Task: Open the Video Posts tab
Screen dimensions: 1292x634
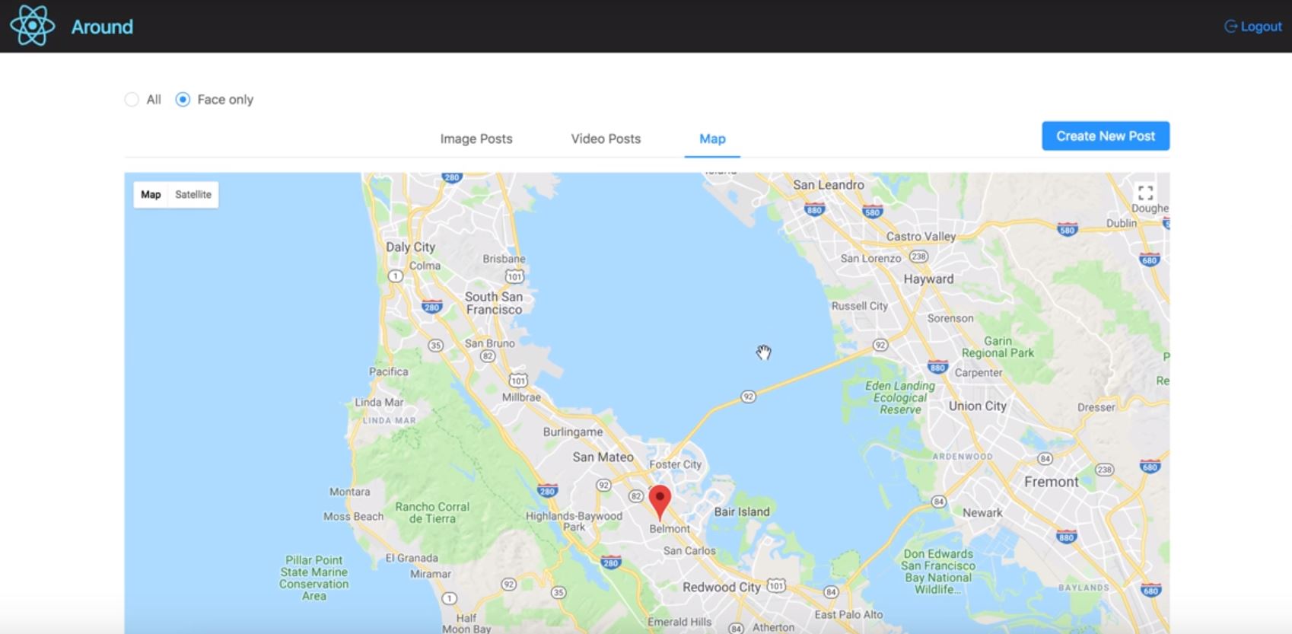Action: pos(606,139)
